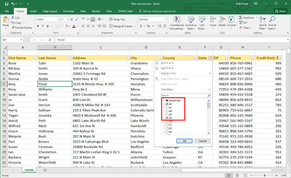Open the County filter dropdown
The height and width of the screenshot is (178, 291).
click(195, 58)
